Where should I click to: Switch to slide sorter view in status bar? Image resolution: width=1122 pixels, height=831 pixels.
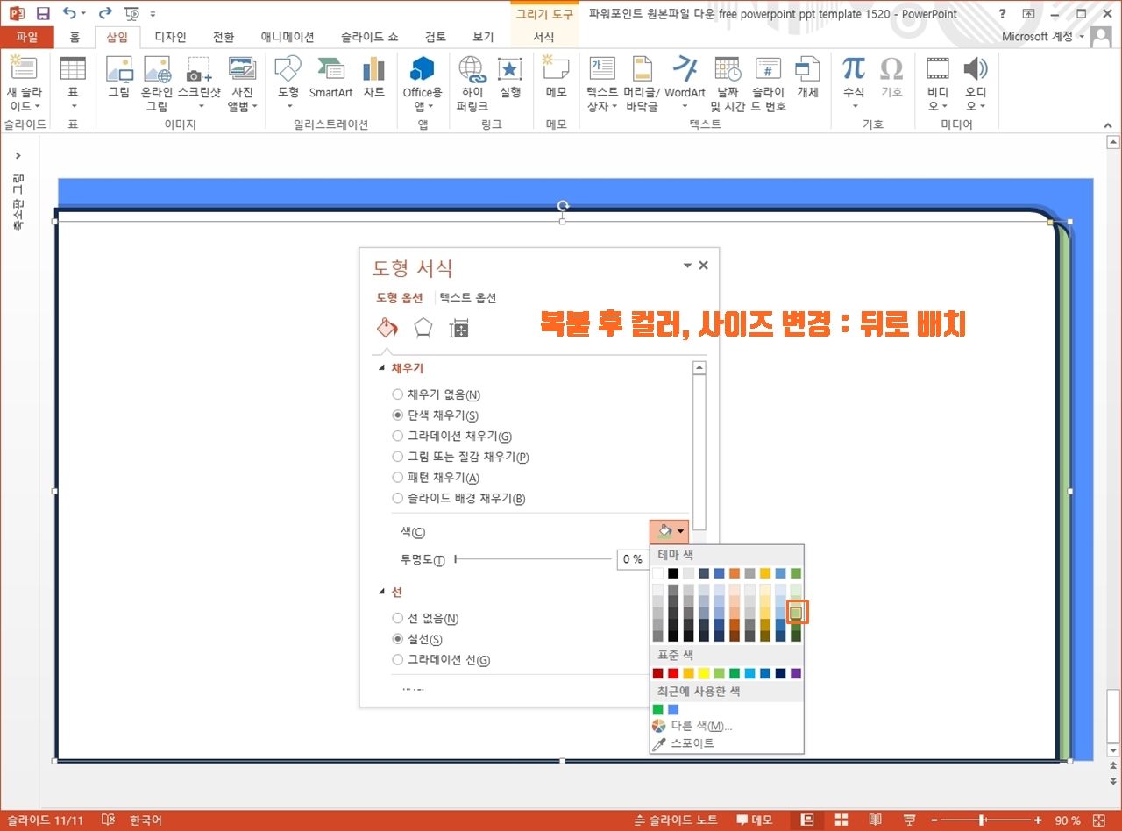point(841,820)
